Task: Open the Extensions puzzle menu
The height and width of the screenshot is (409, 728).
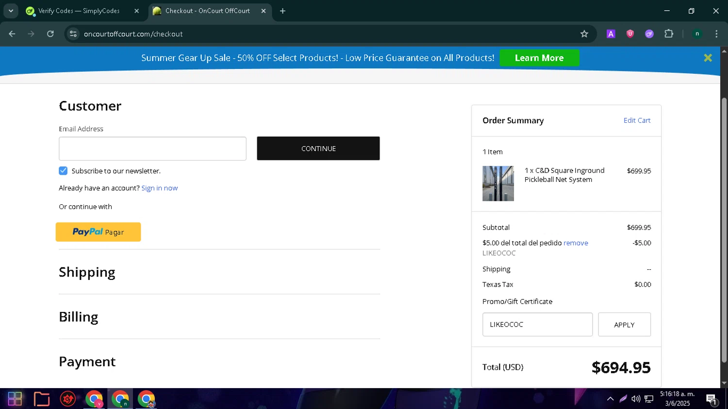Action: pyautogui.click(x=669, y=34)
